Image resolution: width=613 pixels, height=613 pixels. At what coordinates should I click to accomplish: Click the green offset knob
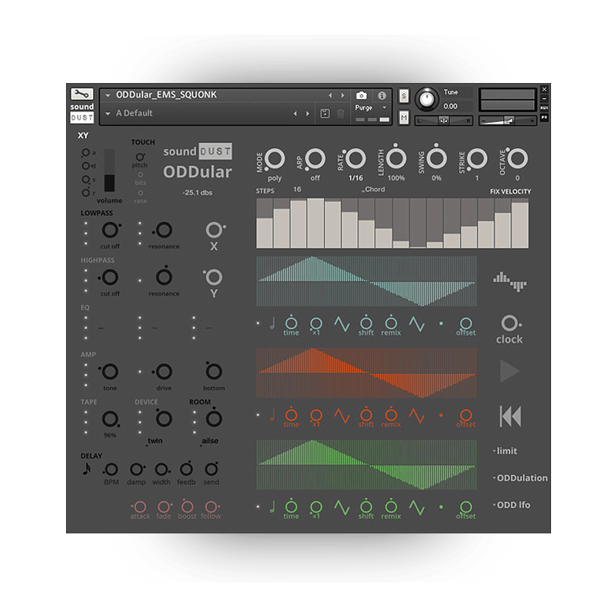[466, 506]
